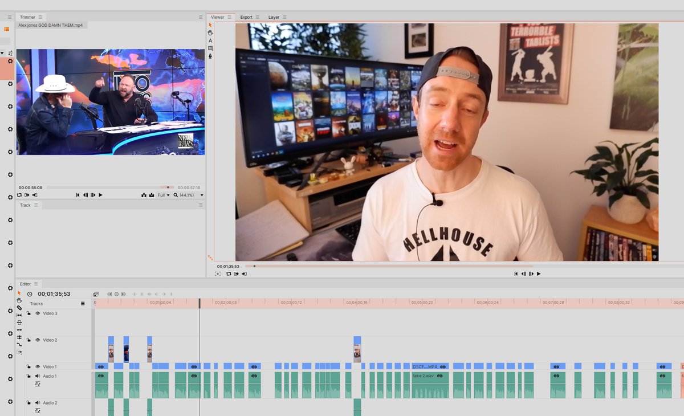This screenshot has height=416, width=684.
Task: Select the Razor tool in the Editor toolbar
Action: pyautogui.click(x=18, y=308)
